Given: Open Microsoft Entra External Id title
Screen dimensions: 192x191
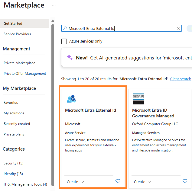Looking at the screenshot, I should coord(90,110).
